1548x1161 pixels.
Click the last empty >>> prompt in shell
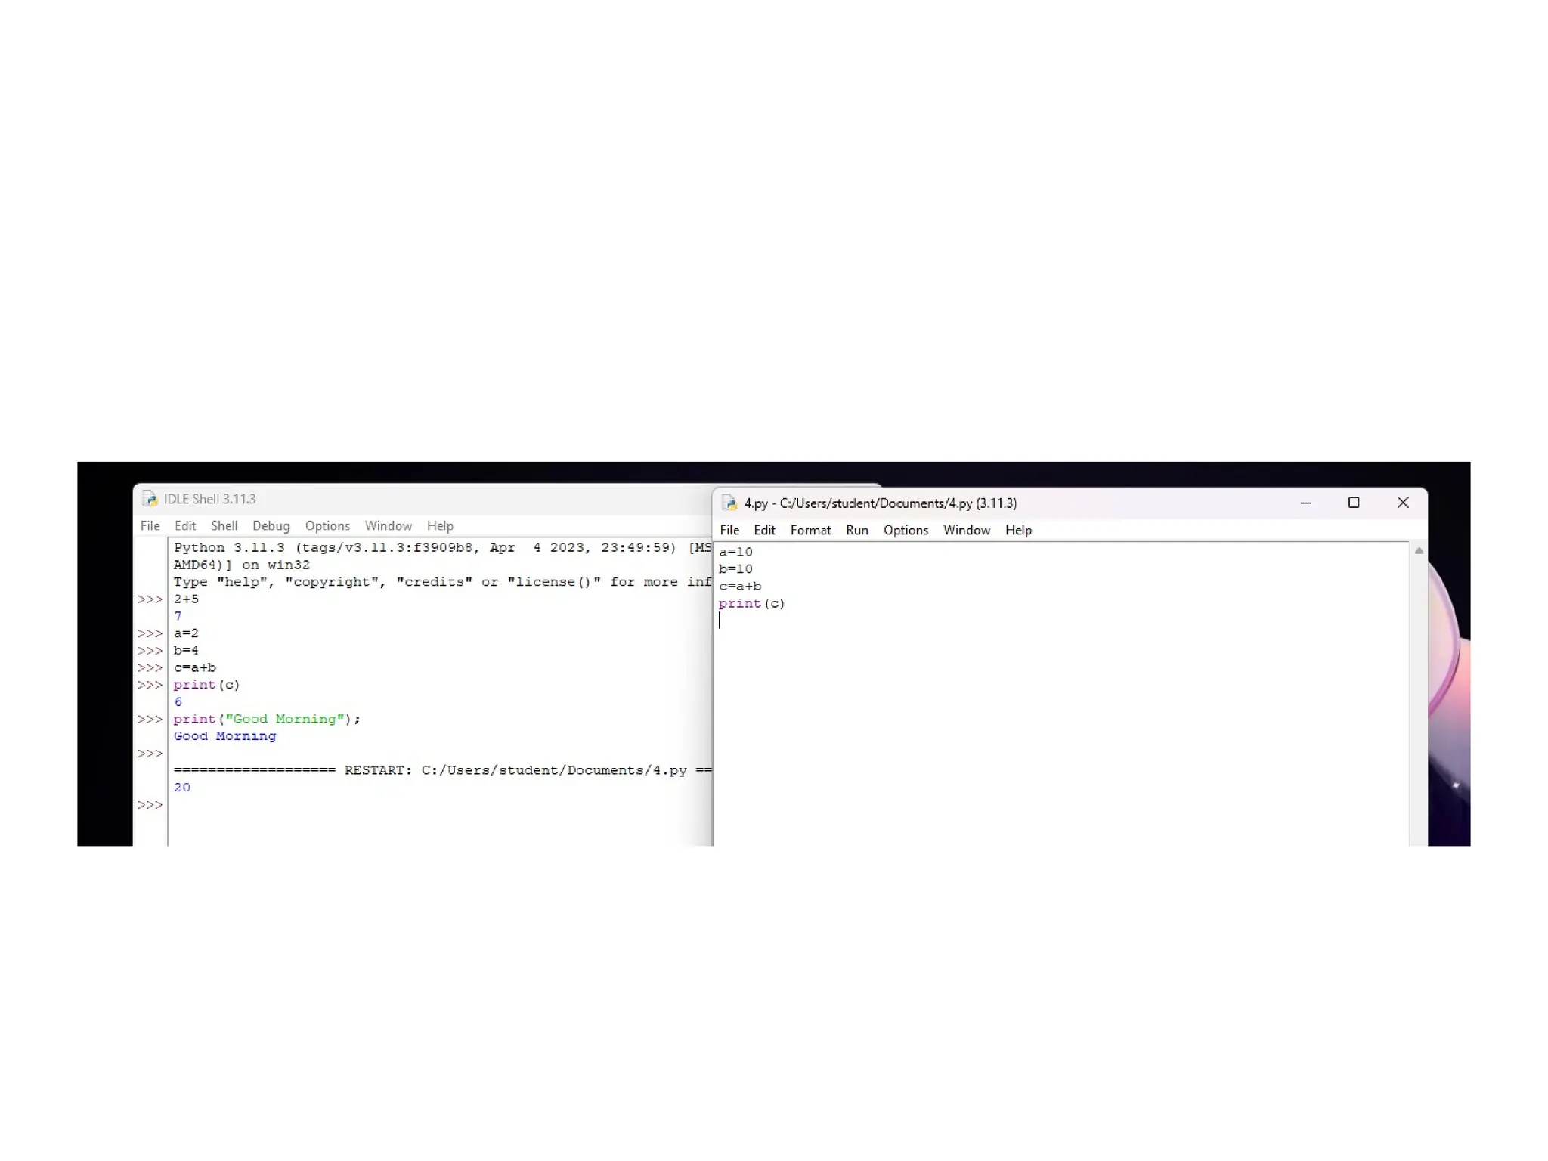tap(150, 804)
